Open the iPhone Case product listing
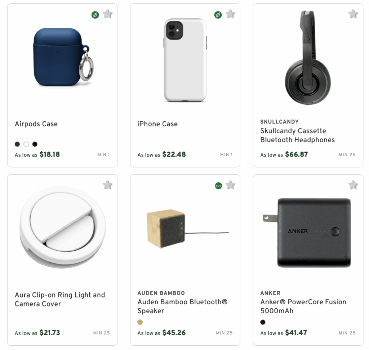Image resolution: width=369 pixels, height=350 pixels. [157, 124]
